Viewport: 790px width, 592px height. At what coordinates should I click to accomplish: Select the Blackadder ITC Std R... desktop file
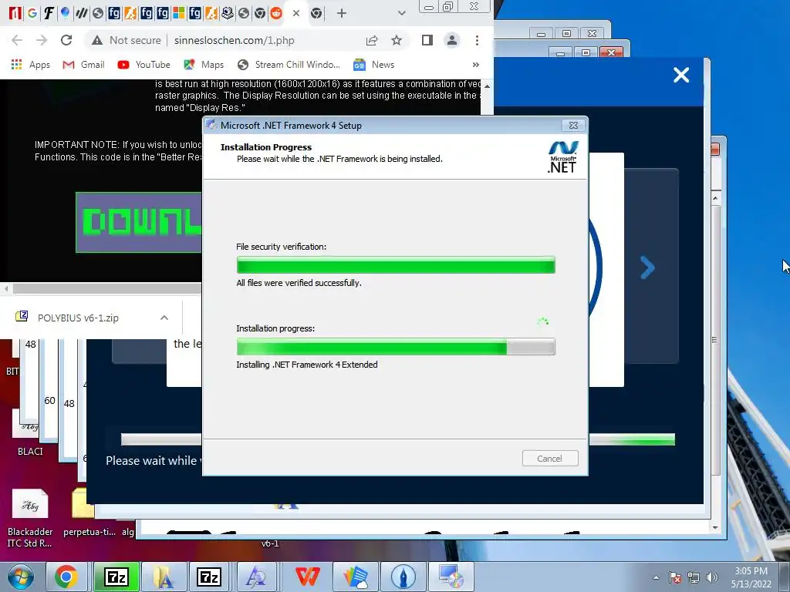[x=30, y=519]
